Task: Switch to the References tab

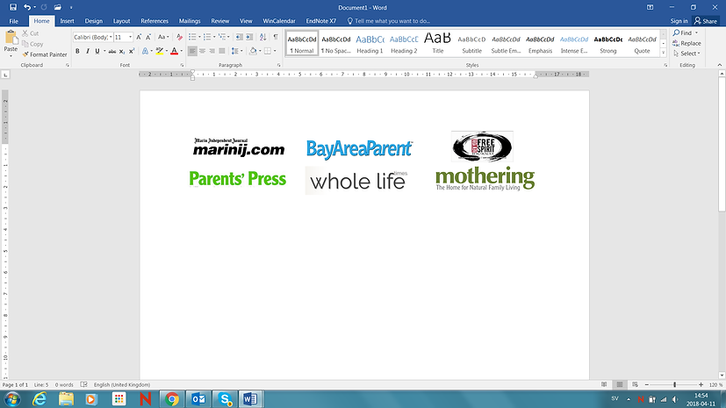Action: tap(155, 21)
